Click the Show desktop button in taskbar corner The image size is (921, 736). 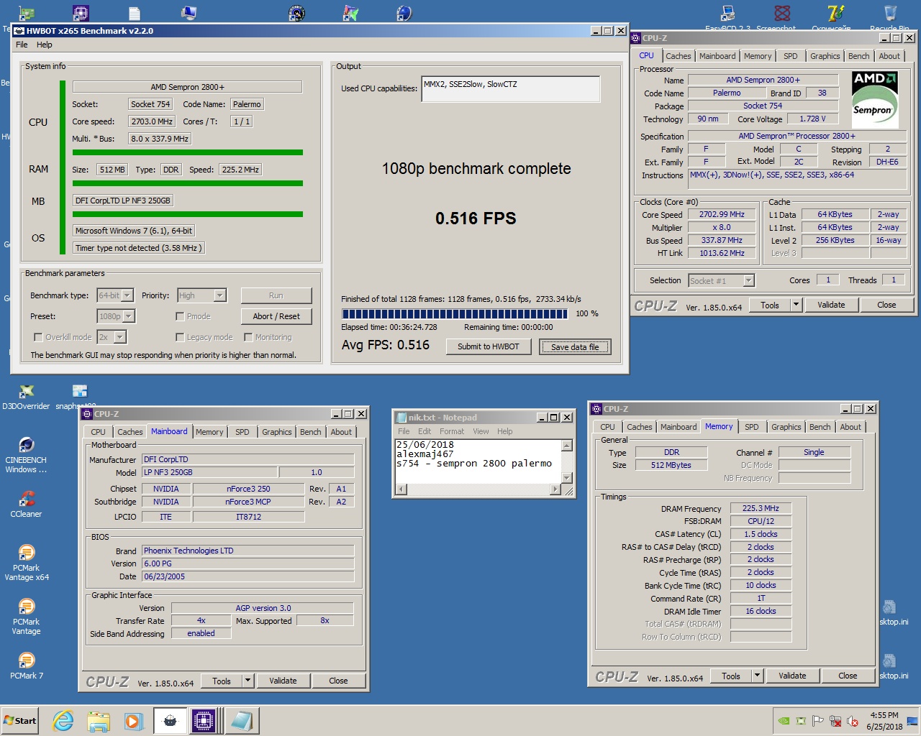coord(913,721)
